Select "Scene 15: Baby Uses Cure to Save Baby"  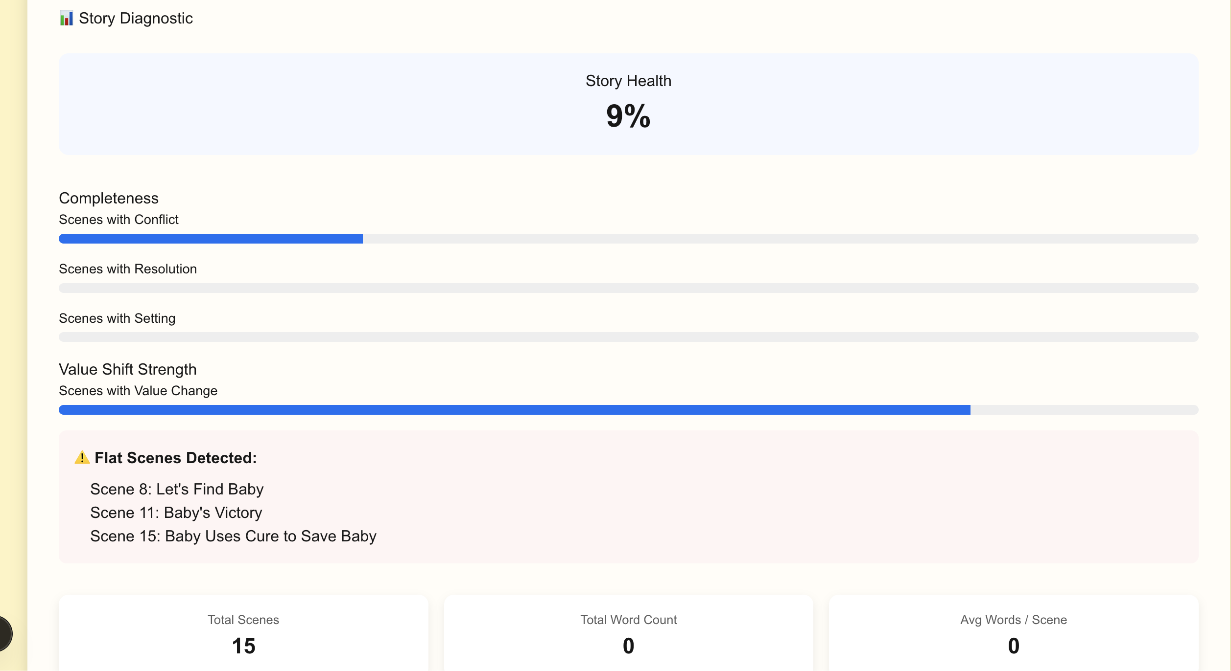[x=233, y=536]
